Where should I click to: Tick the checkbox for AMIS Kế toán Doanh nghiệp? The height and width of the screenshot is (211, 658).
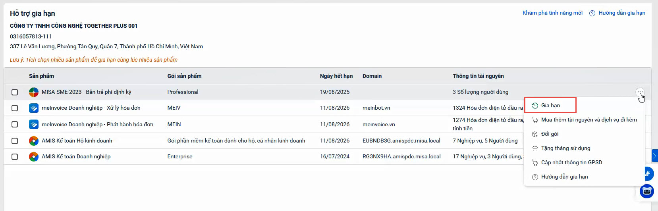click(15, 157)
